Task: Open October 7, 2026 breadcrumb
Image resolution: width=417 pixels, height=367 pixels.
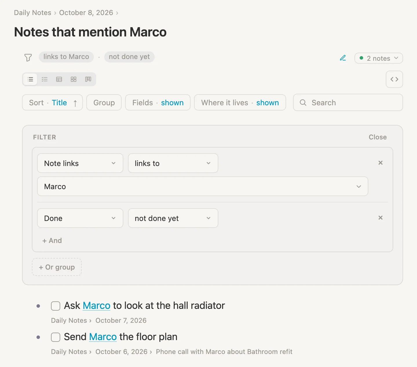Action: pyautogui.click(x=121, y=320)
